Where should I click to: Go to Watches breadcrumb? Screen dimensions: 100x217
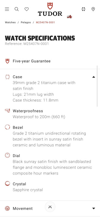10,23
